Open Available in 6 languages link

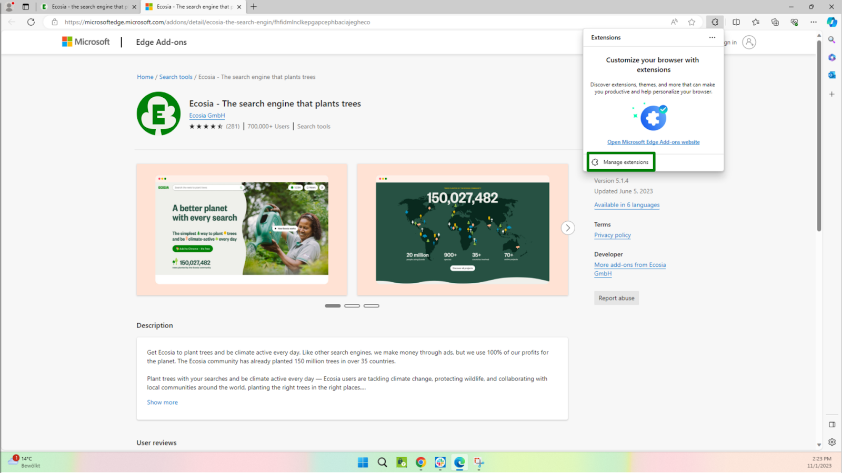[x=627, y=205]
